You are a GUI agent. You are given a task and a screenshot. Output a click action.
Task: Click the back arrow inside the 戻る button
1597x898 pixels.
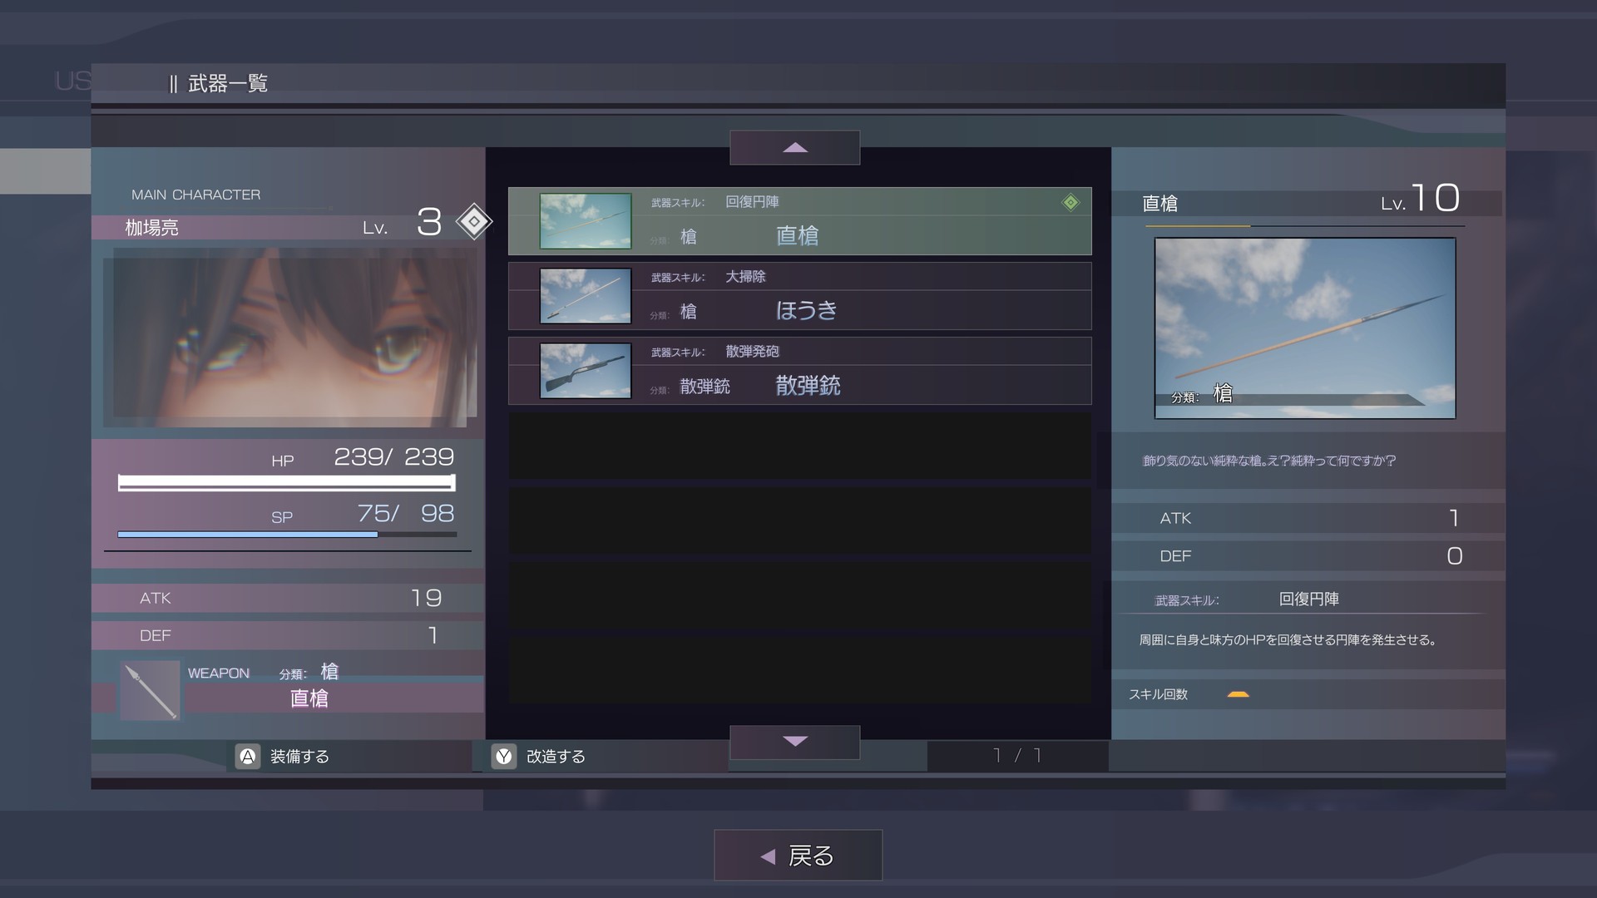click(x=766, y=855)
